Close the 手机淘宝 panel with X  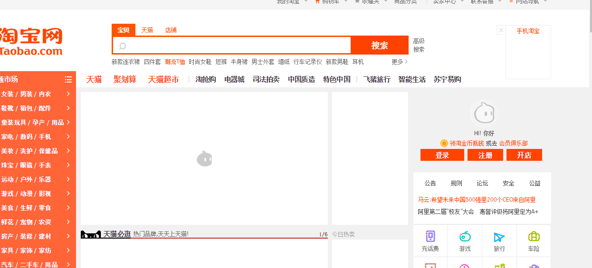[501, 30]
